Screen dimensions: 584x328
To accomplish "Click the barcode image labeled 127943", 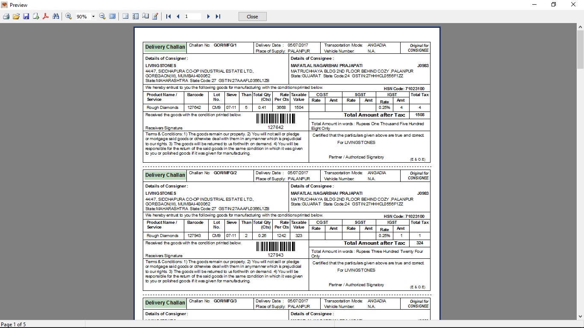I will (275, 246).
